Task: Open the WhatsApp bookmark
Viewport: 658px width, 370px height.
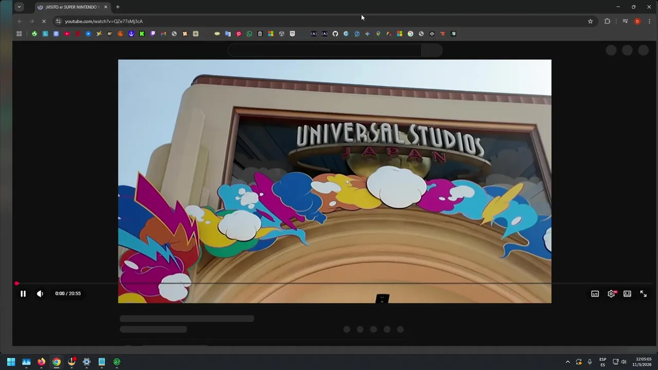Action: [249, 33]
